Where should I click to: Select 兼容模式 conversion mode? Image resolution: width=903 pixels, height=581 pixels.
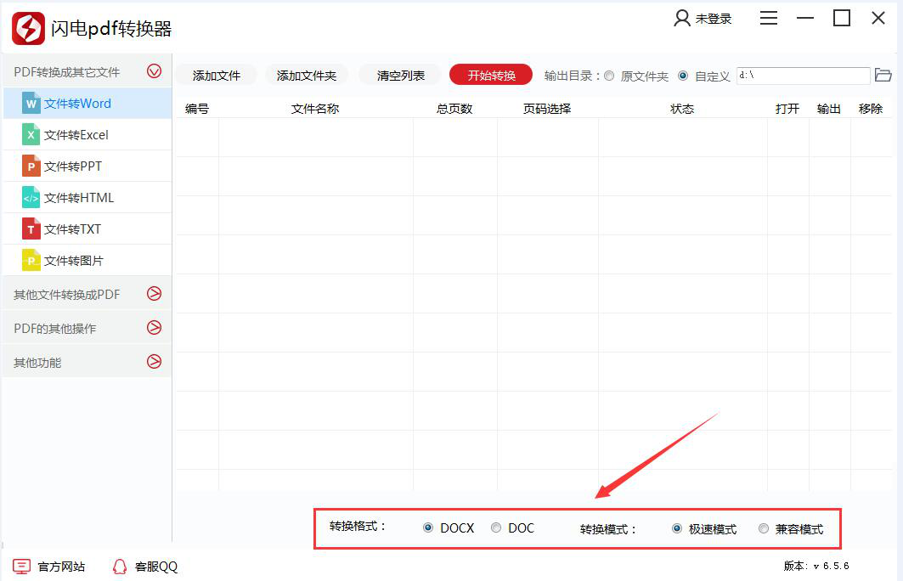tap(764, 528)
